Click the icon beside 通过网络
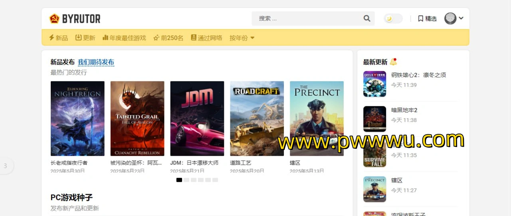Viewport: 511px width, 216px height. (x=194, y=37)
